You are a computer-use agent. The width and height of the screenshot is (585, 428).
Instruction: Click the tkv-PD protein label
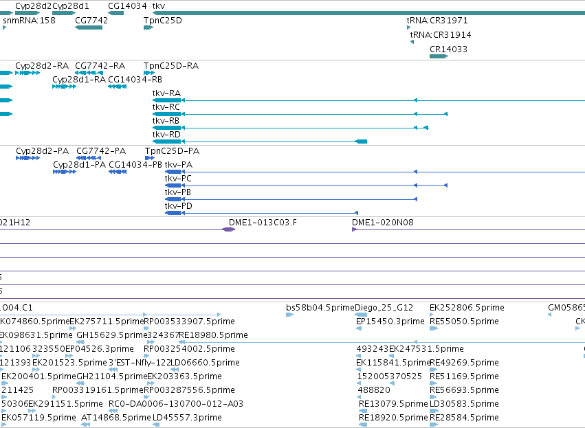[179, 206]
